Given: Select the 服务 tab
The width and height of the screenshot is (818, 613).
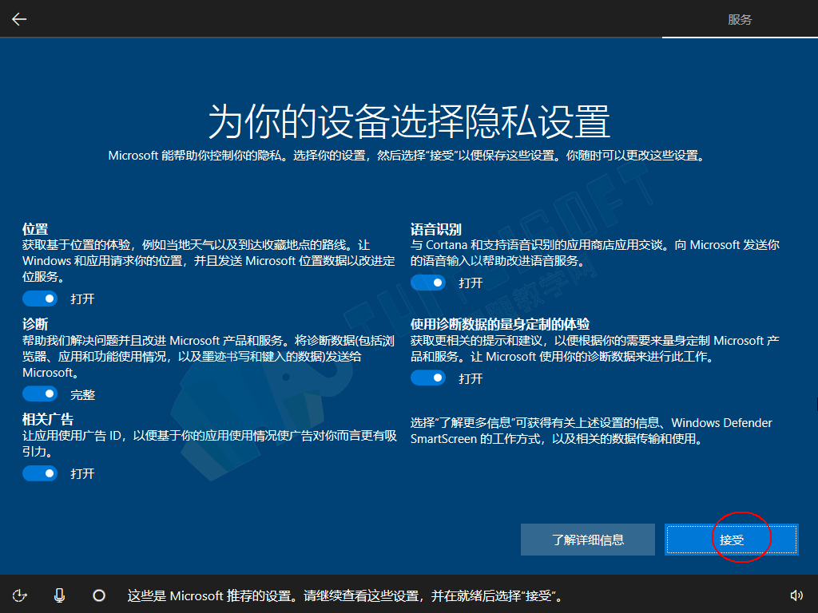Looking at the screenshot, I should (740, 20).
